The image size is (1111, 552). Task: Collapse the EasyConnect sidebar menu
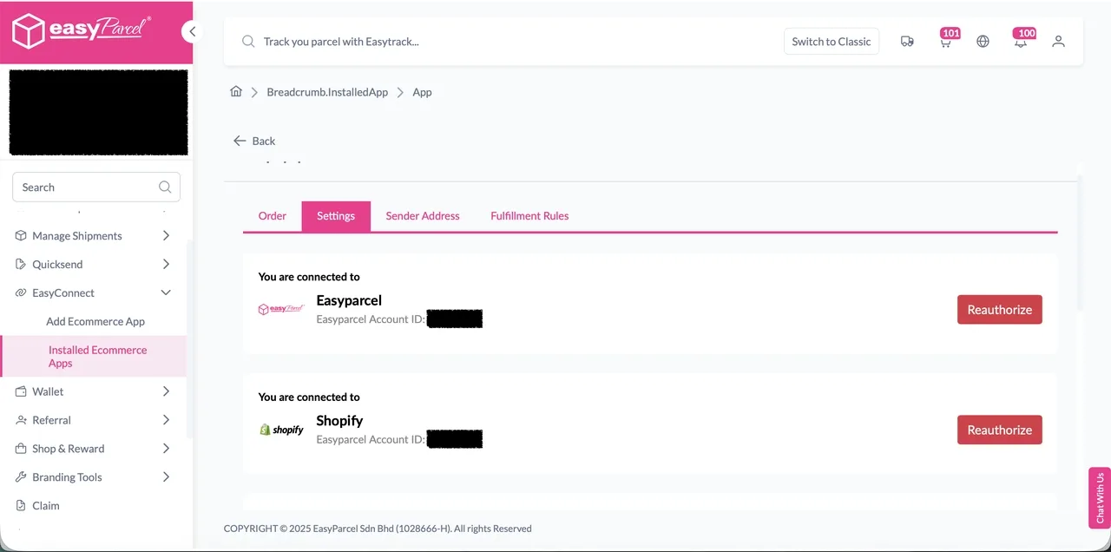click(165, 292)
